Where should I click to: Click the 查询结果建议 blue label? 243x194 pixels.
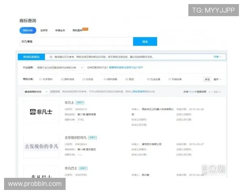(31, 57)
